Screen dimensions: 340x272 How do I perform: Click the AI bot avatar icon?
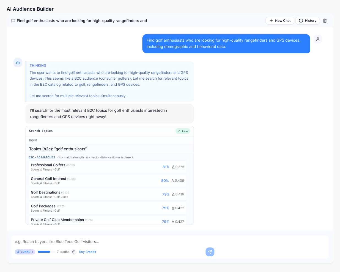point(18,63)
